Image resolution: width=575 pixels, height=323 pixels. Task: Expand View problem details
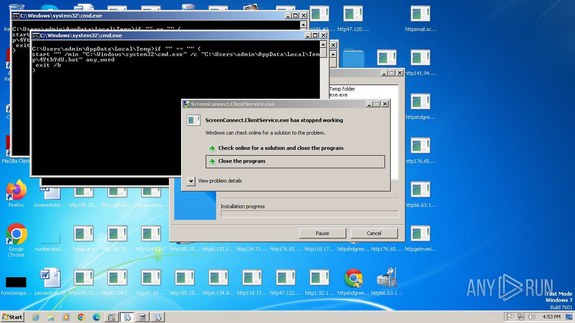216,181
